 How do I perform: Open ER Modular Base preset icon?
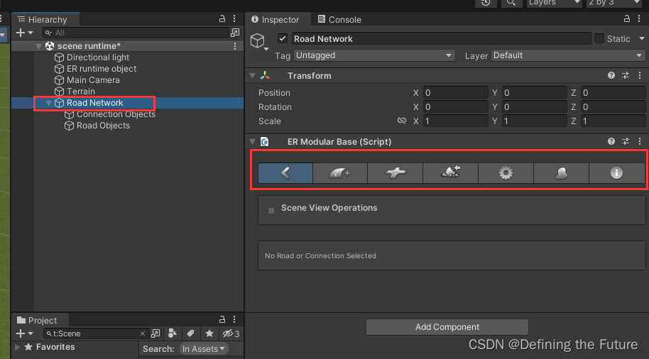(x=626, y=141)
